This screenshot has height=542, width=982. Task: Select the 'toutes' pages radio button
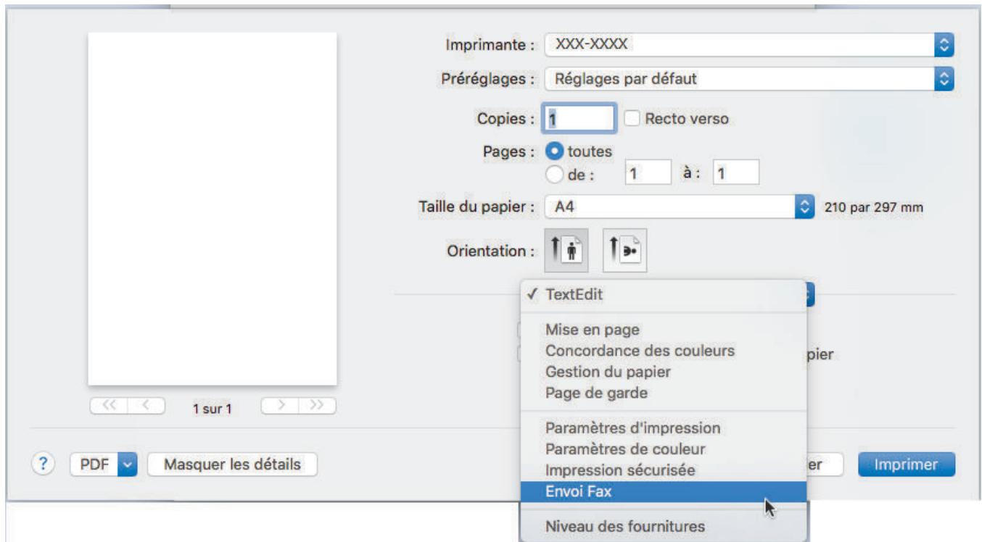[x=553, y=153]
